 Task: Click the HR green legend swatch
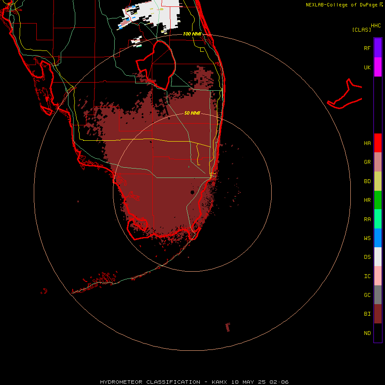click(x=378, y=200)
